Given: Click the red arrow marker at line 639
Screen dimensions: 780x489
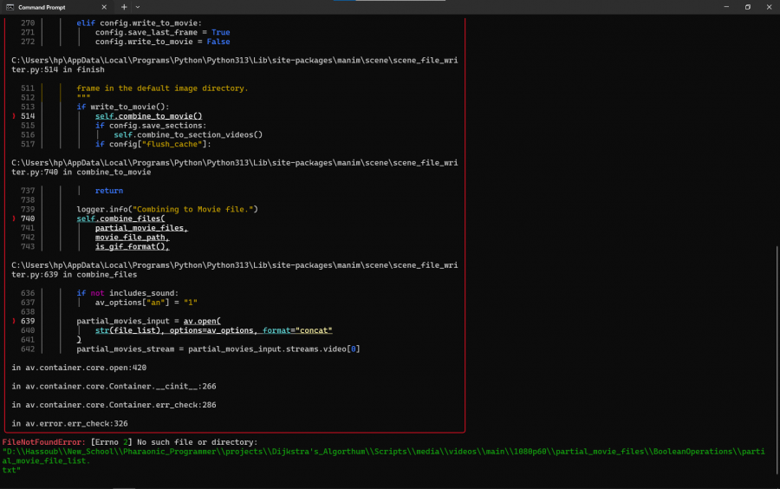Looking at the screenshot, I should point(15,321).
